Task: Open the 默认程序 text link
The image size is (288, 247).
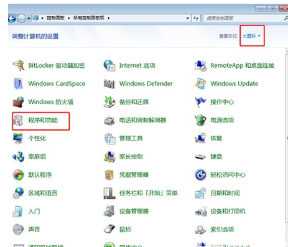Action: (x=40, y=175)
